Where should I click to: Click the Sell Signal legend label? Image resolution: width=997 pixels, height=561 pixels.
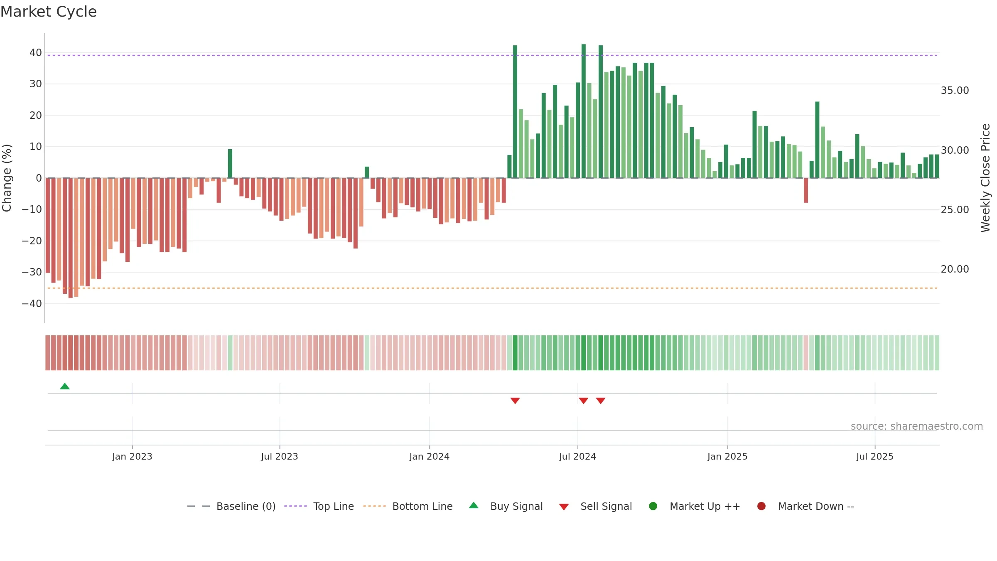coord(606,506)
